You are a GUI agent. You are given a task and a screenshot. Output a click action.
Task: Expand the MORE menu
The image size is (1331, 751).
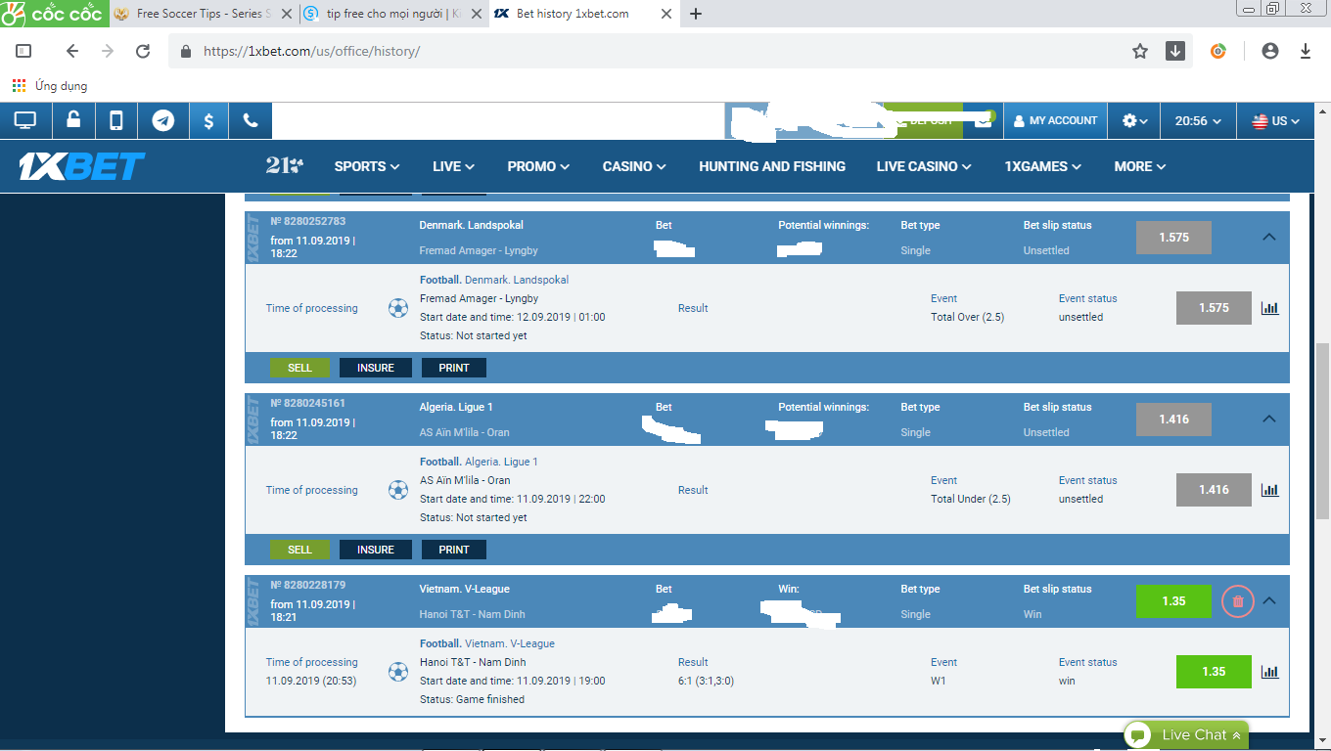click(x=1140, y=166)
